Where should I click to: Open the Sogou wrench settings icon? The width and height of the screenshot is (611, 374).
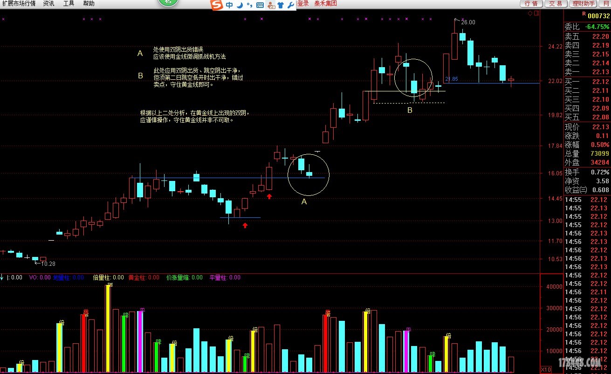pos(290,5)
